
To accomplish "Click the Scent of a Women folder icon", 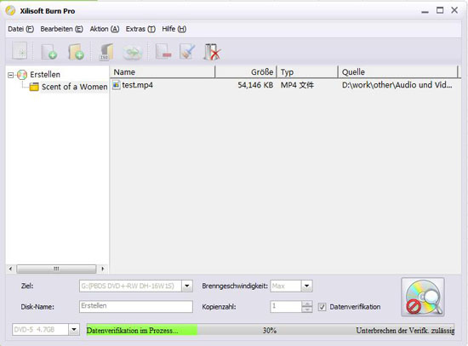I will (34, 87).
